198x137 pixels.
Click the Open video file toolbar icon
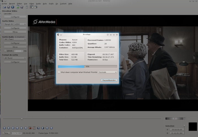click(4, 7)
